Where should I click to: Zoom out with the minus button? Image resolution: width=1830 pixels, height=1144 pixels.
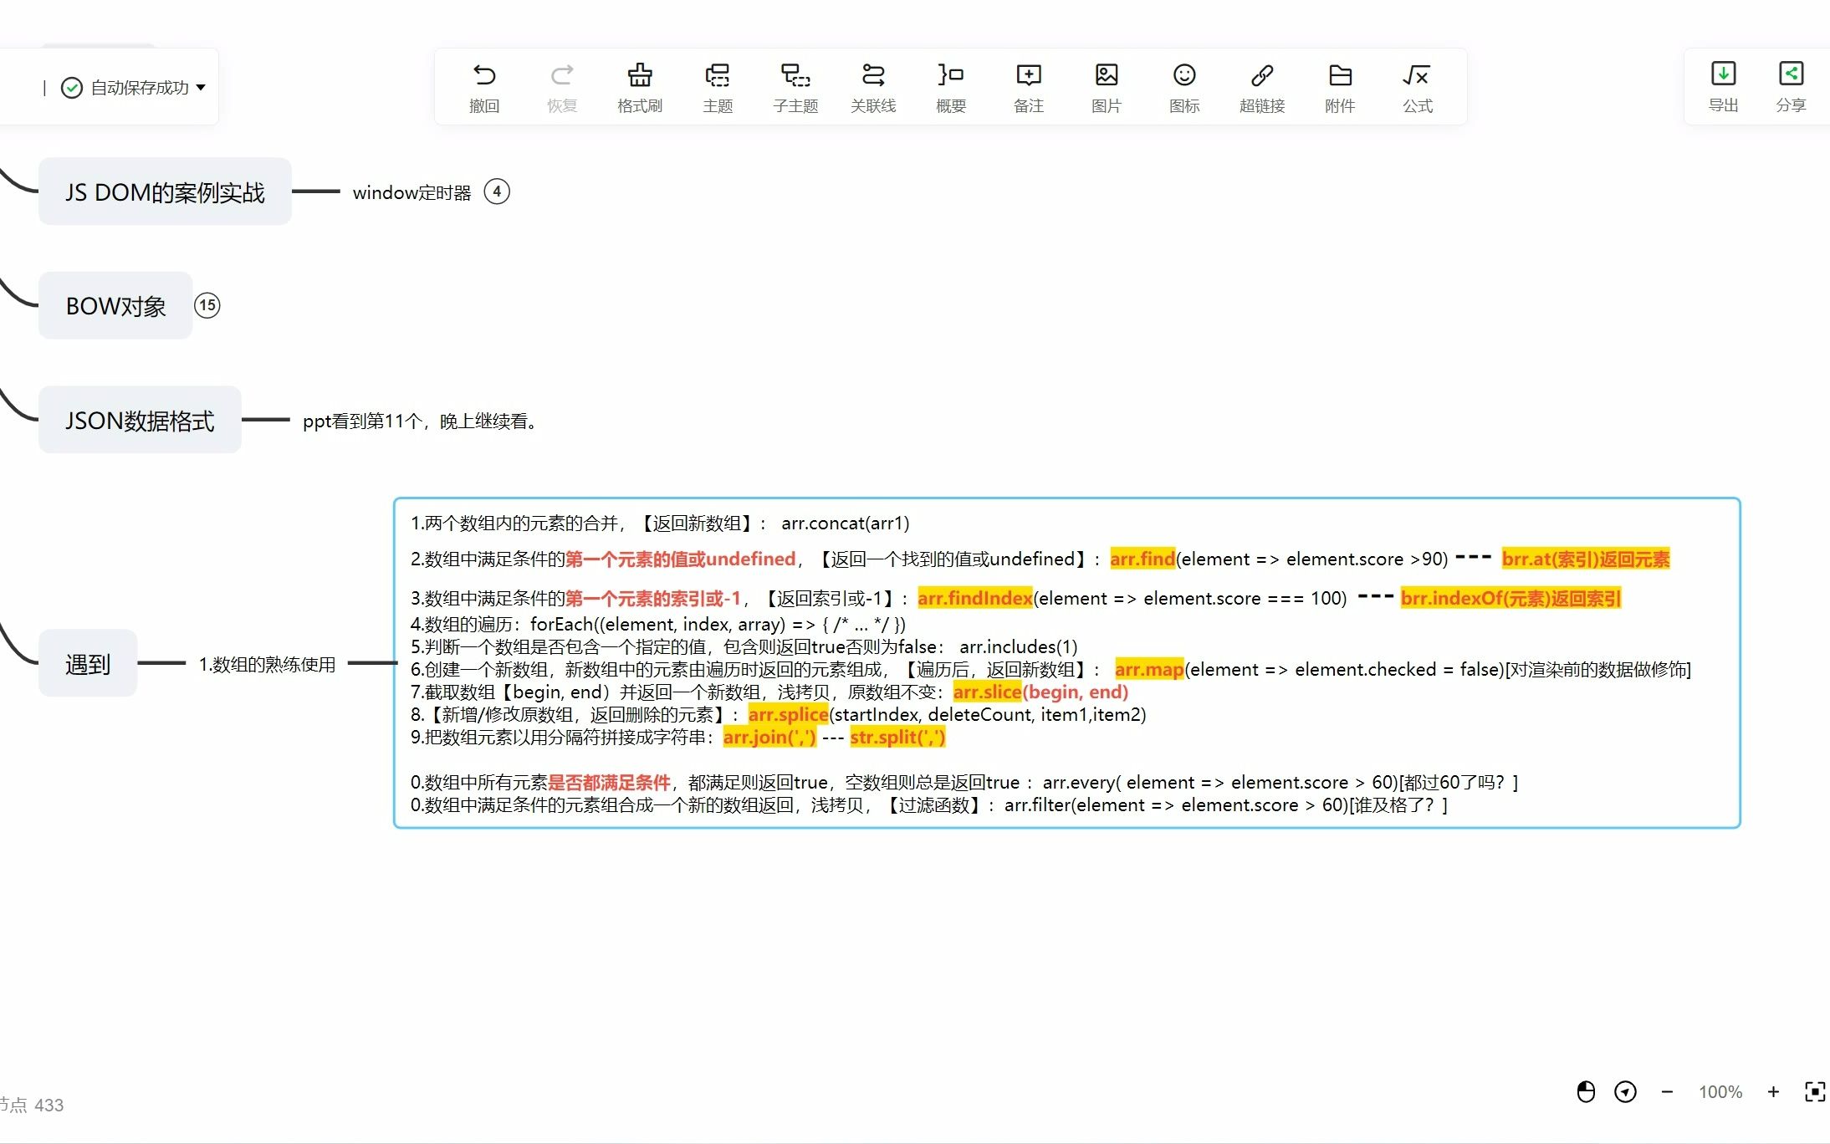(x=1667, y=1091)
